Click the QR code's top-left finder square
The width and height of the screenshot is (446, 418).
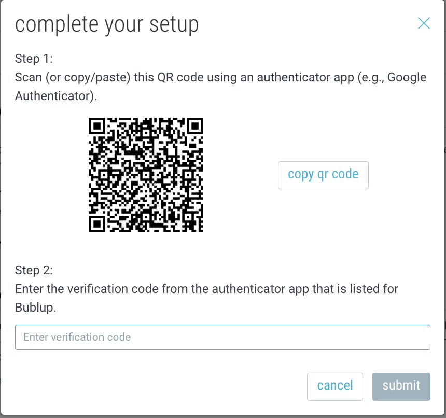click(97, 126)
